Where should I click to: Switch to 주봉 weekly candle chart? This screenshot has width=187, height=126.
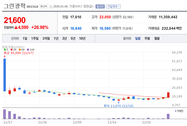(147, 38)
